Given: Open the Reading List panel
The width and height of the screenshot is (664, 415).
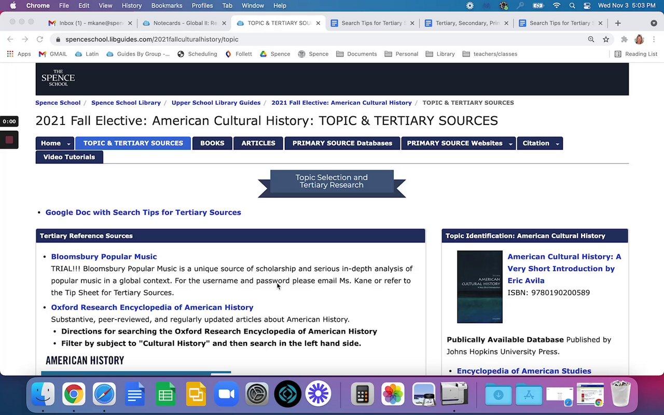Looking at the screenshot, I should [x=635, y=54].
